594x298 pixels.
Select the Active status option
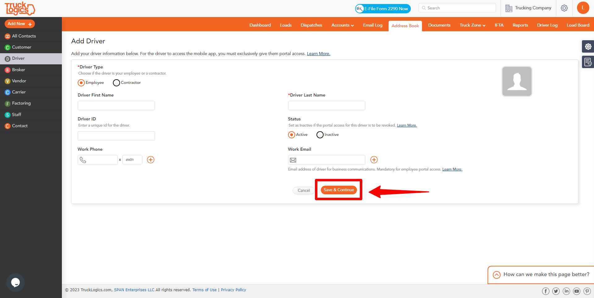click(291, 135)
